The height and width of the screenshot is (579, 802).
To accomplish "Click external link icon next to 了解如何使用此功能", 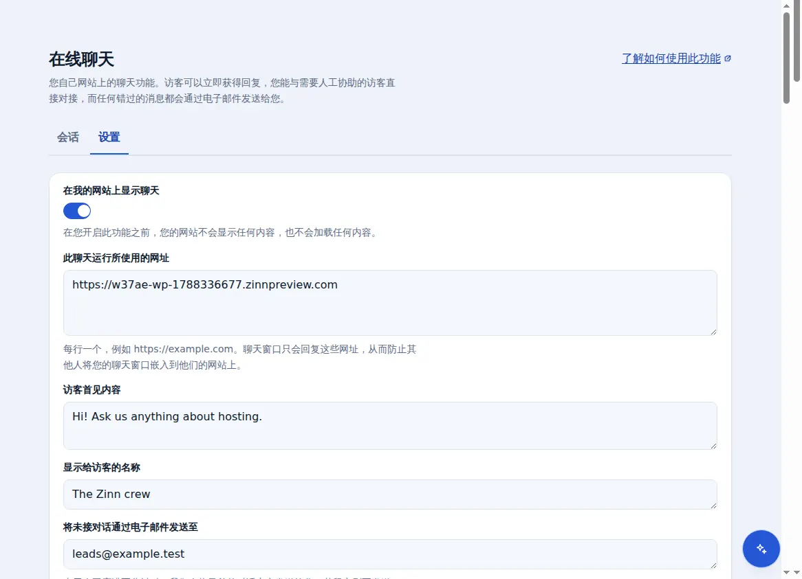I will point(728,58).
